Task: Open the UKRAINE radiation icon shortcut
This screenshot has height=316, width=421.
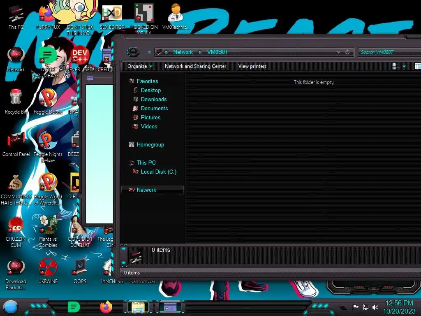Action: [x=48, y=272]
